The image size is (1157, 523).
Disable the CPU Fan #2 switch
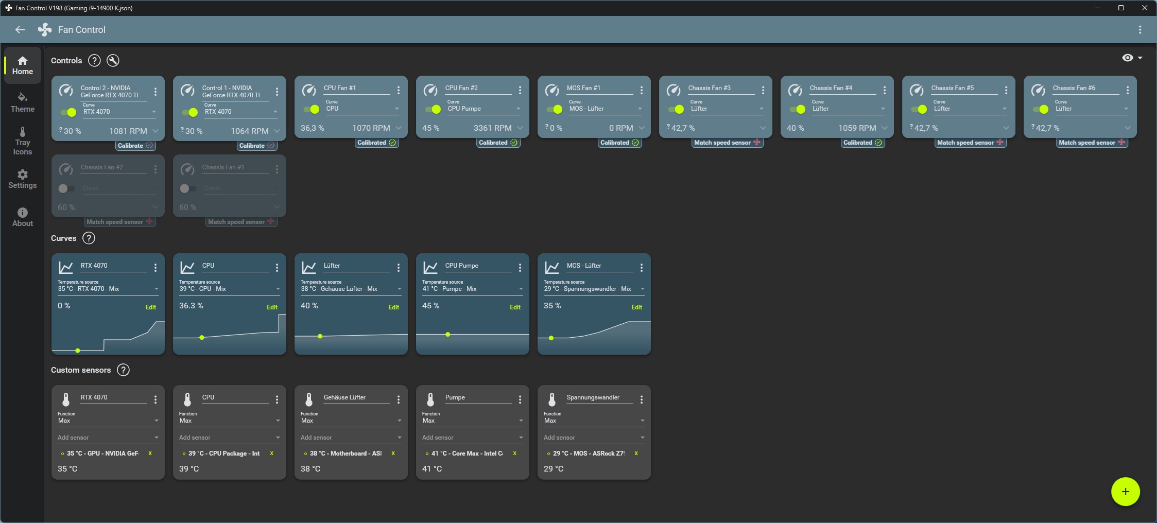pyautogui.click(x=433, y=109)
